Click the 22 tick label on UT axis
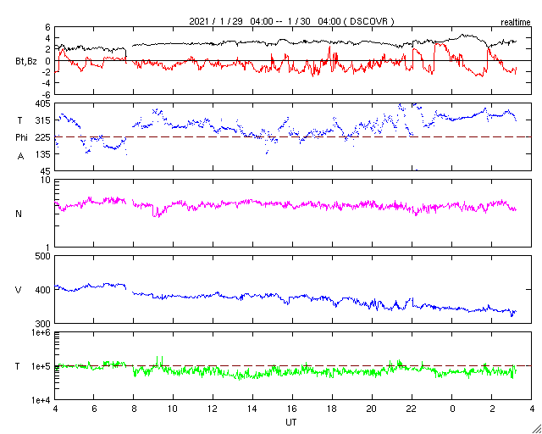 [412, 409]
